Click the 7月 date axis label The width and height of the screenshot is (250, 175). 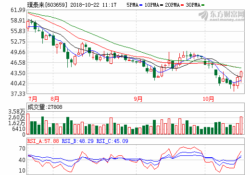[33, 99]
